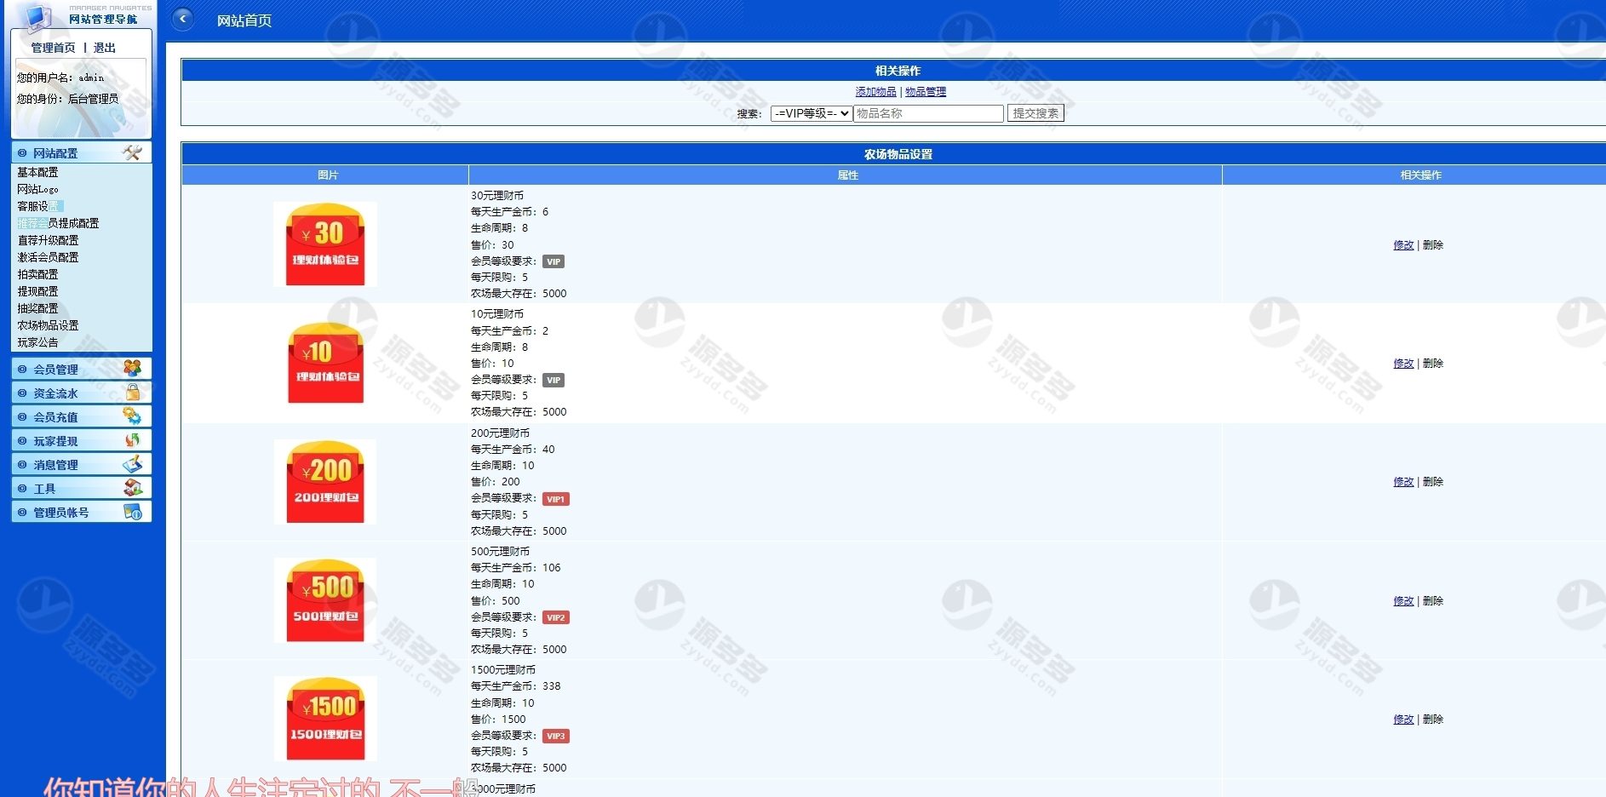This screenshot has width=1606, height=797.
Task: Click the ¥200 理财包 image
Action: (x=325, y=481)
